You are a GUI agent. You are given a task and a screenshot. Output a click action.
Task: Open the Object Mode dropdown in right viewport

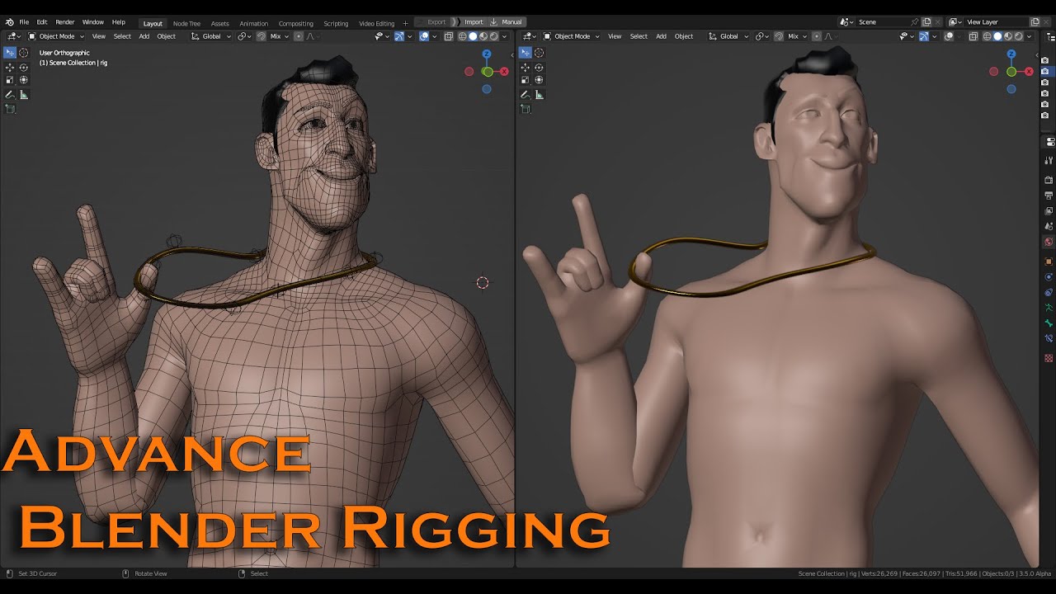[571, 36]
